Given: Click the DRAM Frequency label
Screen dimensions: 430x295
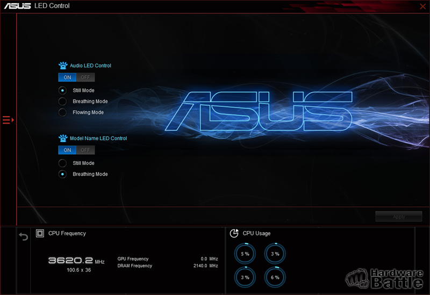Looking at the screenshot, I should click(x=135, y=265).
